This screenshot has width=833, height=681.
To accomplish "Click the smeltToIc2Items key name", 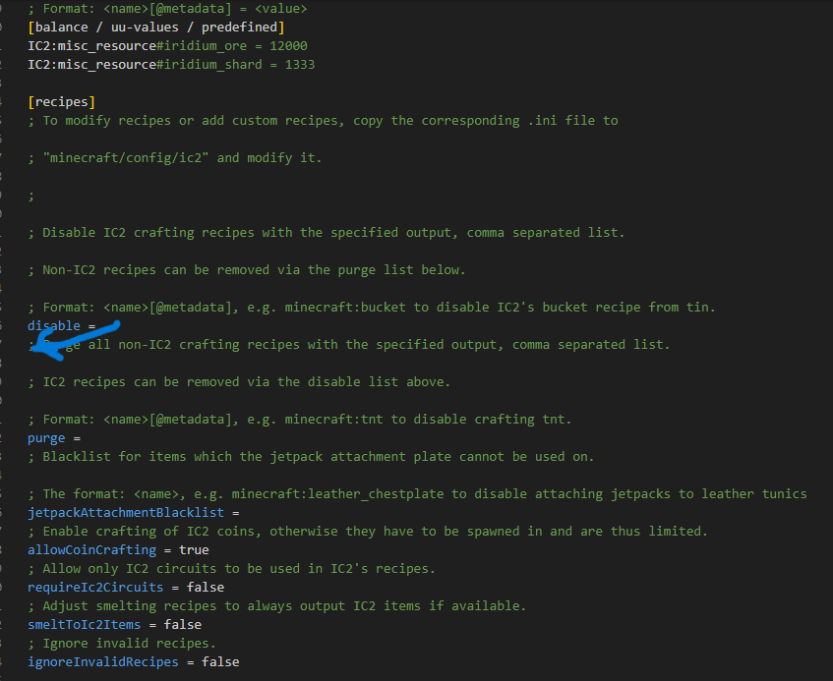I will click(84, 625).
